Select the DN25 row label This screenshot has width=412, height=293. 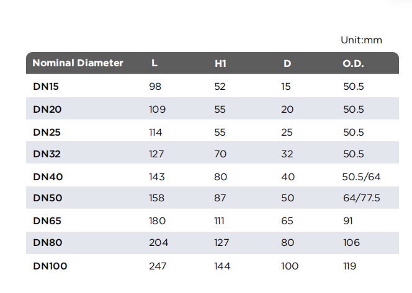tap(47, 132)
